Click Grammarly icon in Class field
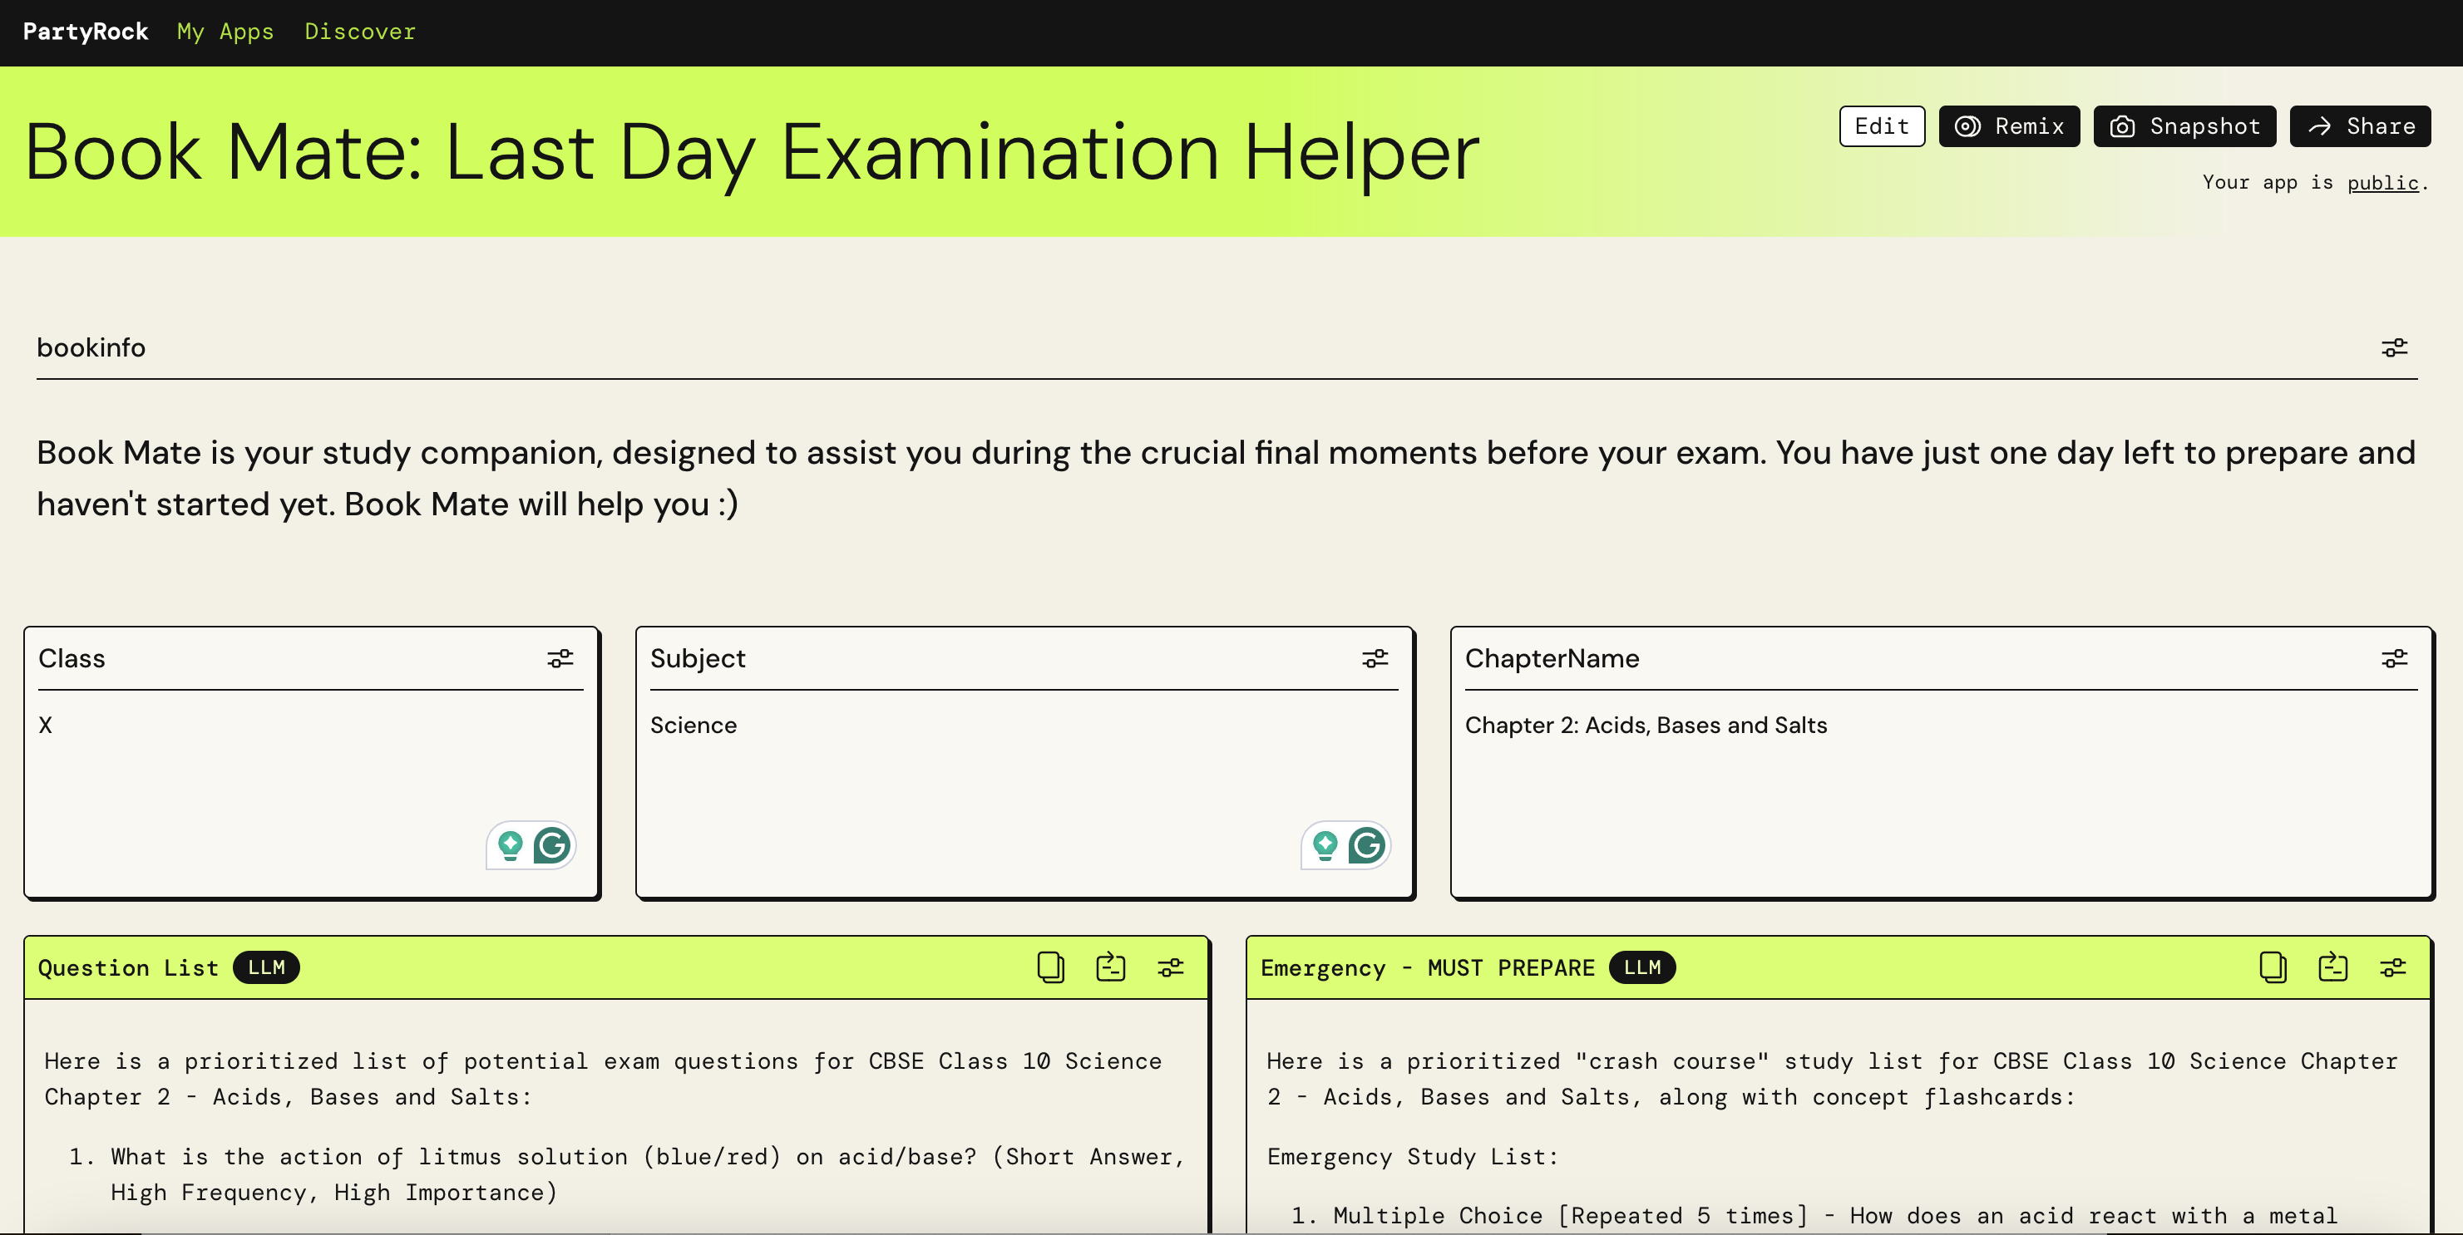 pyautogui.click(x=551, y=845)
